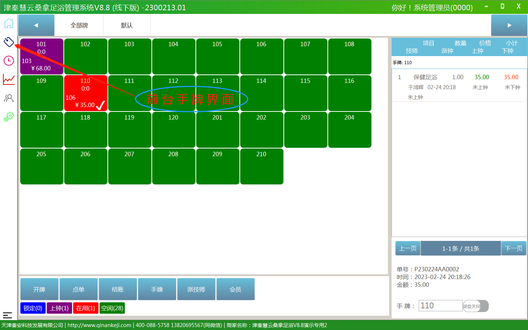Open the members people icon
The height and width of the screenshot is (330, 528).
(x=9, y=98)
